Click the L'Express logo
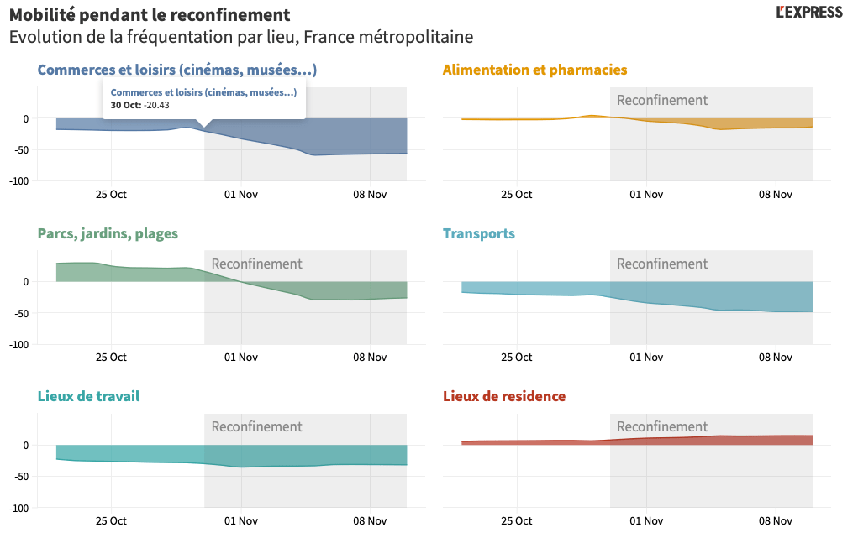This screenshot has width=858, height=543. [x=808, y=12]
